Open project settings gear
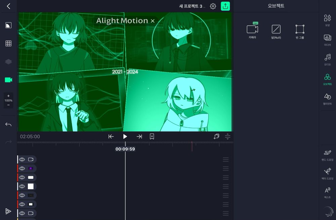The width and height of the screenshot is (336, 220). pos(213,6)
